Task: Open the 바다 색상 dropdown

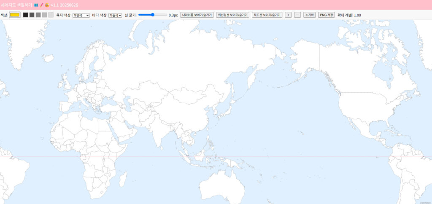Action: click(x=115, y=15)
